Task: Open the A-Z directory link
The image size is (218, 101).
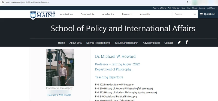Action: pos(169,8)
